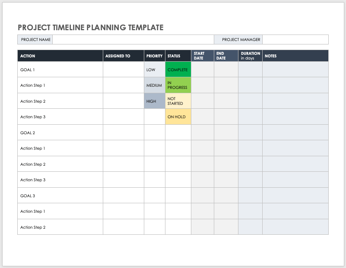This screenshot has height=268, width=346.
Task: Click the PROJECT TIMELINE PLANNING TEMPLATE title
Action: [x=91, y=28]
